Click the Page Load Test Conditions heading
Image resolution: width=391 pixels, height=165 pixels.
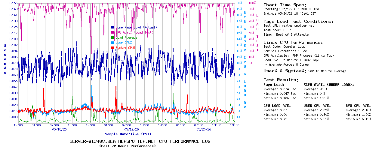[x=299, y=21]
